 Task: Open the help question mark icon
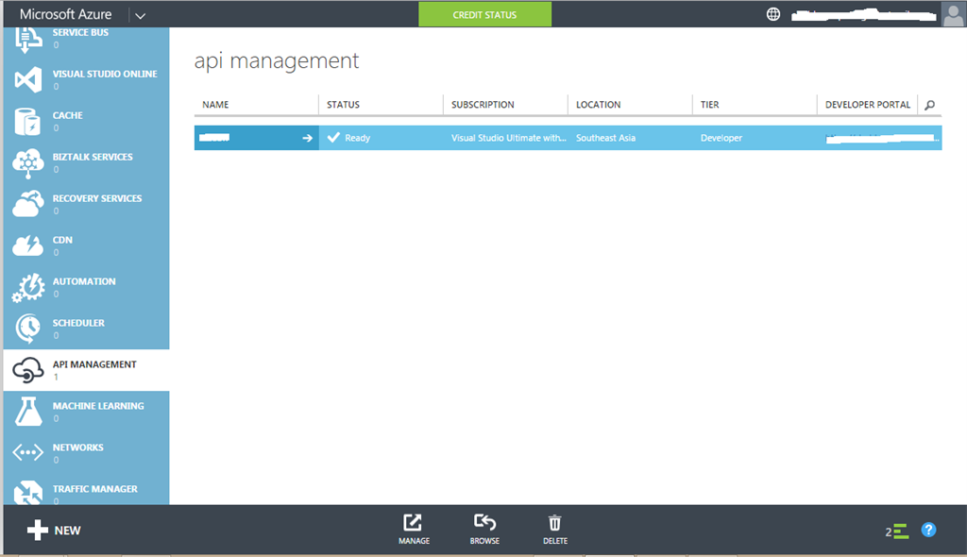929,530
